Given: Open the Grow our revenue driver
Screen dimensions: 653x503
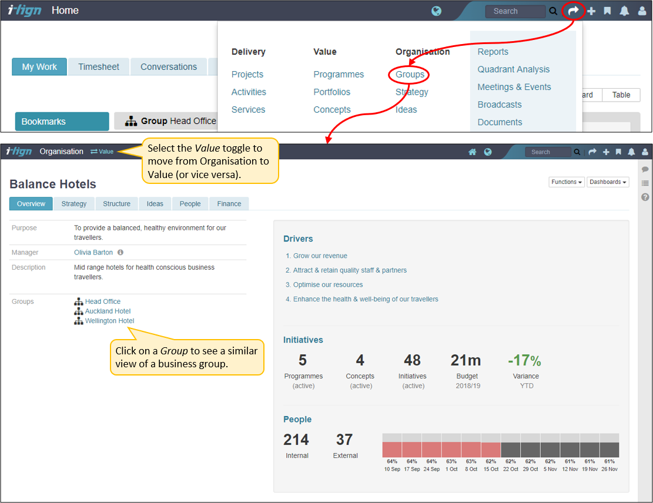Looking at the screenshot, I should (320, 256).
